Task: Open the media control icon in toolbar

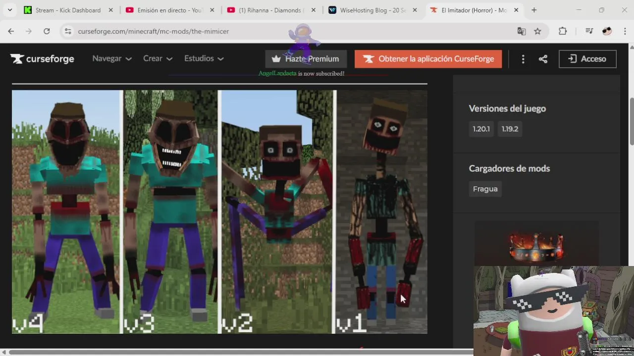Action: 589,31
